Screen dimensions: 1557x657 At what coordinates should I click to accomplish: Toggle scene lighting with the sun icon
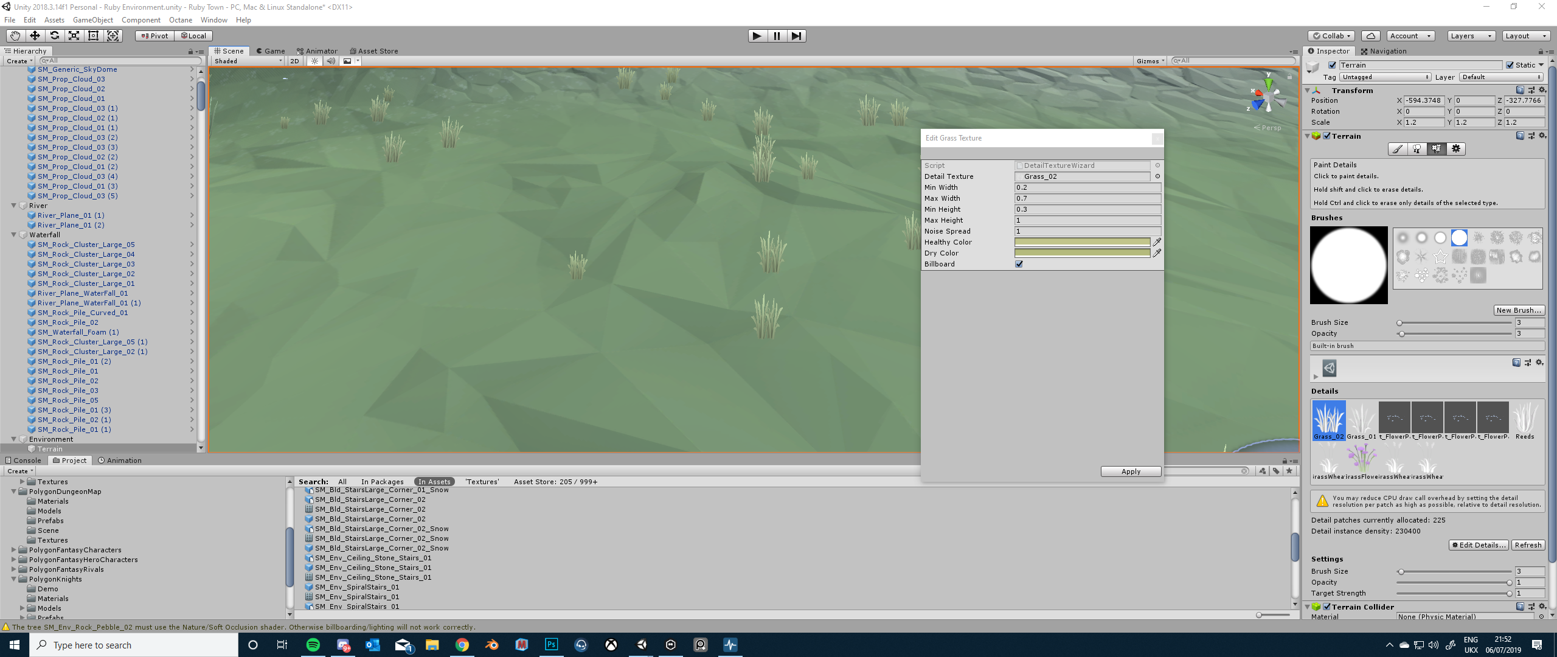click(314, 61)
